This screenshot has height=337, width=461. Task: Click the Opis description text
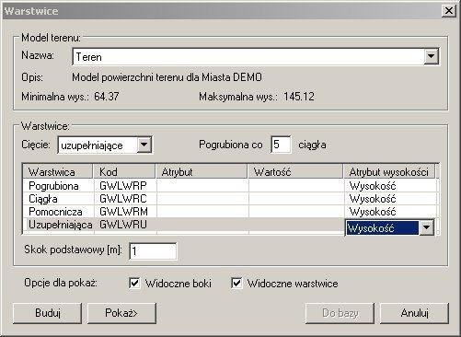(x=167, y=77)
